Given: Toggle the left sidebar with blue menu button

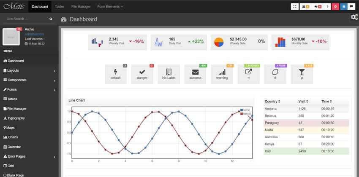Looking at the screenshot, I should (343, 7).
